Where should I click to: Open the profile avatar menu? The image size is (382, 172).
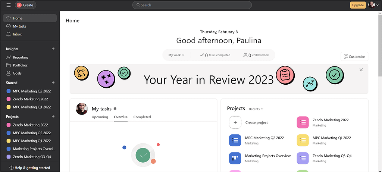click(x=373, y=5)
